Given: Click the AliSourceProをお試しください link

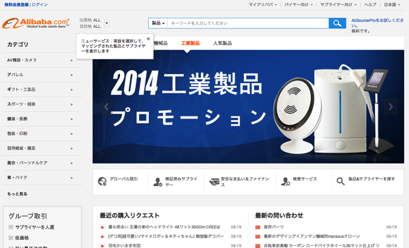Looking at the screenshot, I should (x=377, y=23).
